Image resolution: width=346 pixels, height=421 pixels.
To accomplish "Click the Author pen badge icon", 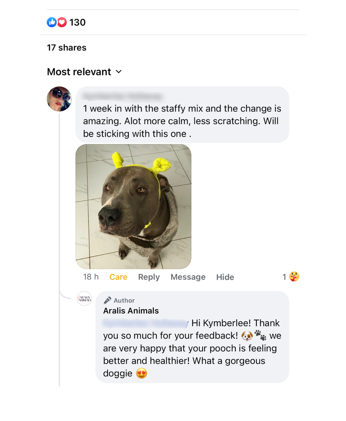I will [107, 300].
